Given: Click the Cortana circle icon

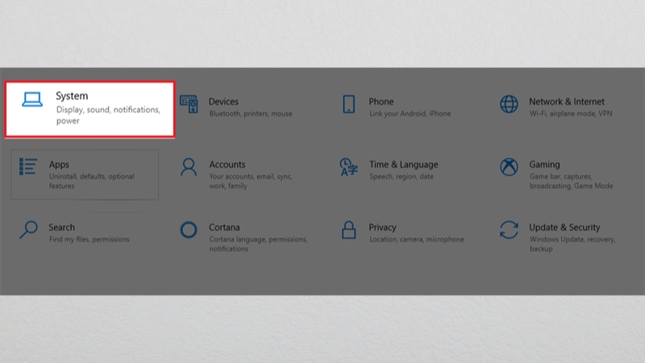Looking at the screenshot, I should point(189,230).
